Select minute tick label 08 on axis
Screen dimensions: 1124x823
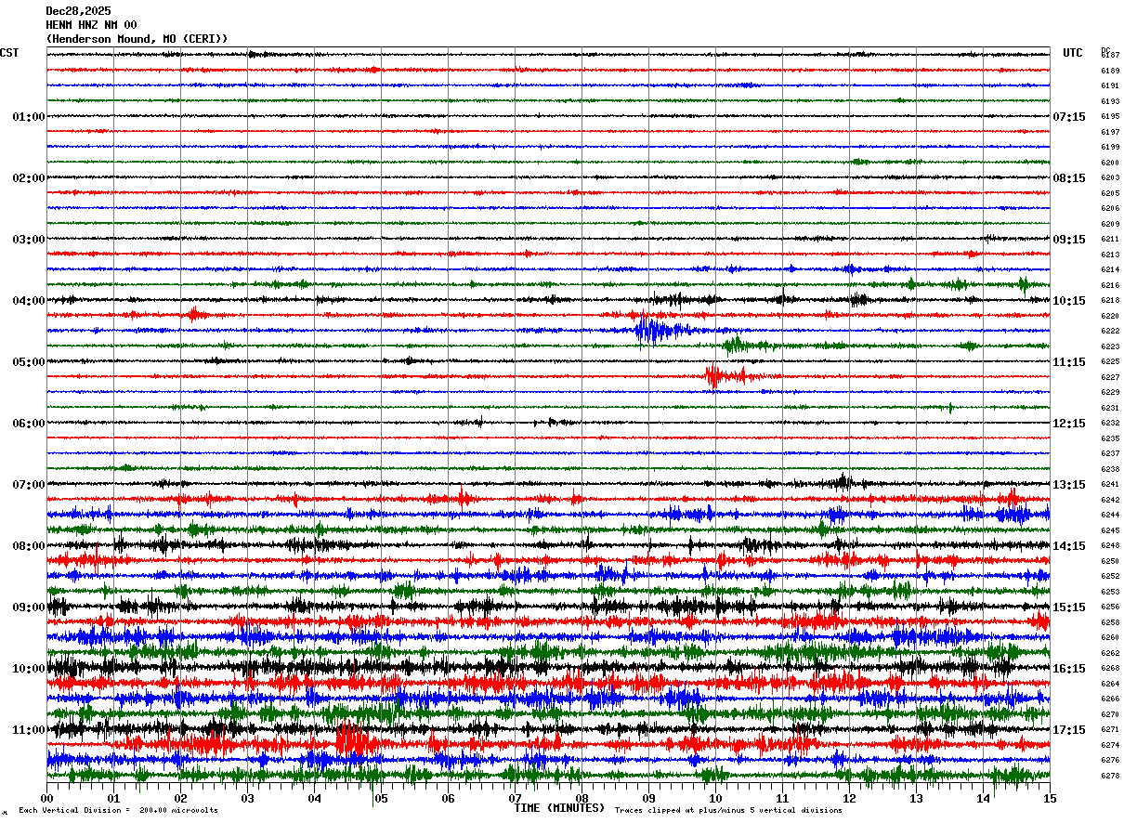[582, 799]
